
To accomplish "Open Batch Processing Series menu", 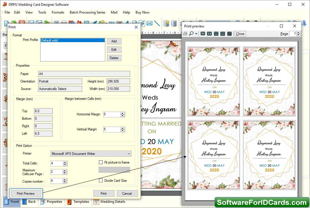I will pos(87,12).
